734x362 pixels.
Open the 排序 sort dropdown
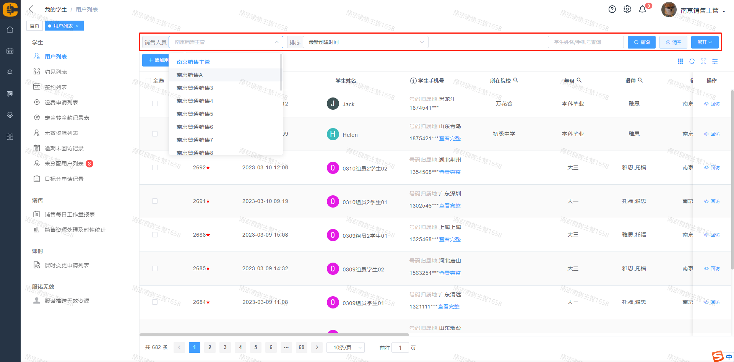click(x=365, y=42)
